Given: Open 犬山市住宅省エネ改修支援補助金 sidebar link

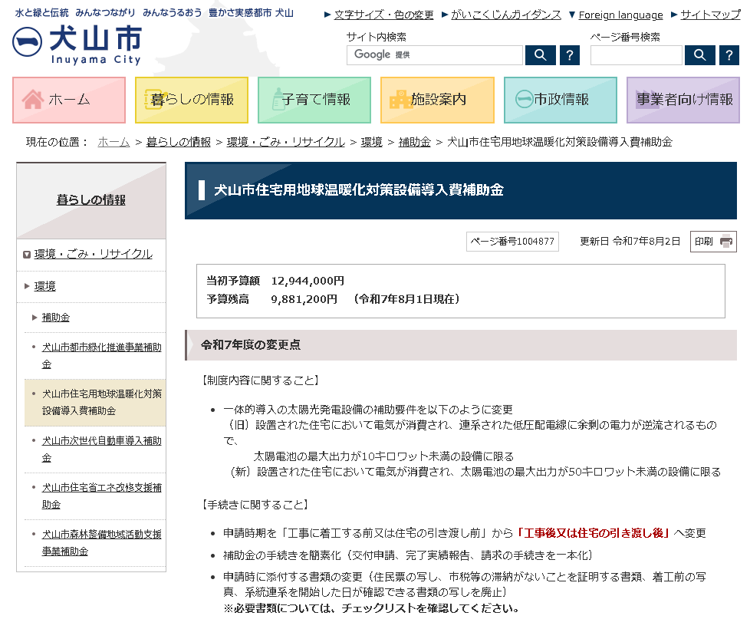Looking at the screenshot, I should coord(101,496).
